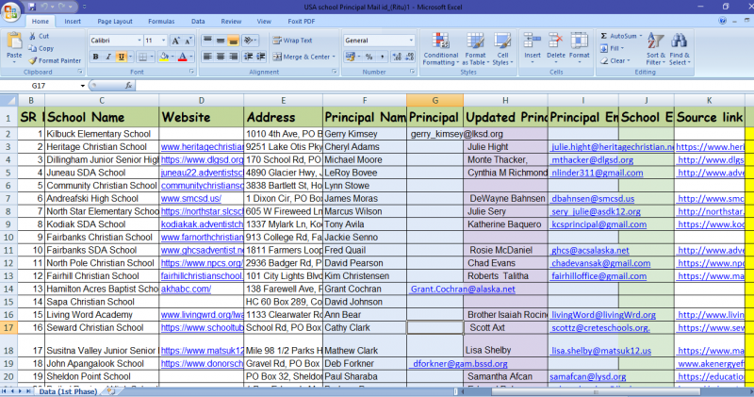Open the Clear dropdown

click(615, 61)
